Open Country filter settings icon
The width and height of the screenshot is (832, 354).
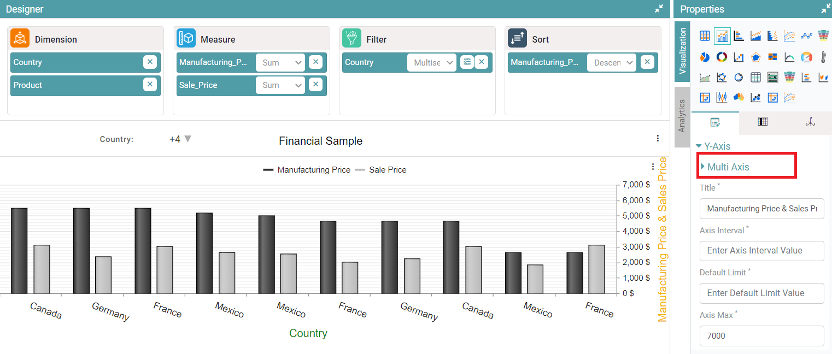467,62
